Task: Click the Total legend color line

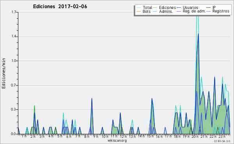Action: (138, 8)
